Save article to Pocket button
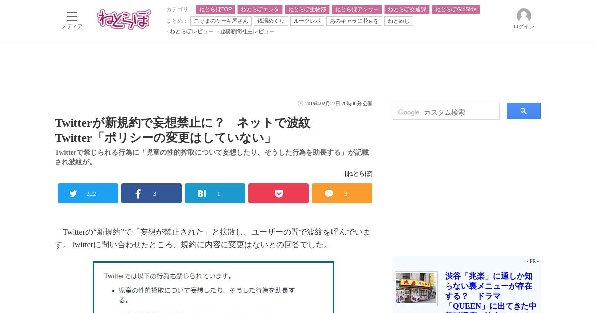This screenshot has height=313, width=596. click(279, 193)
